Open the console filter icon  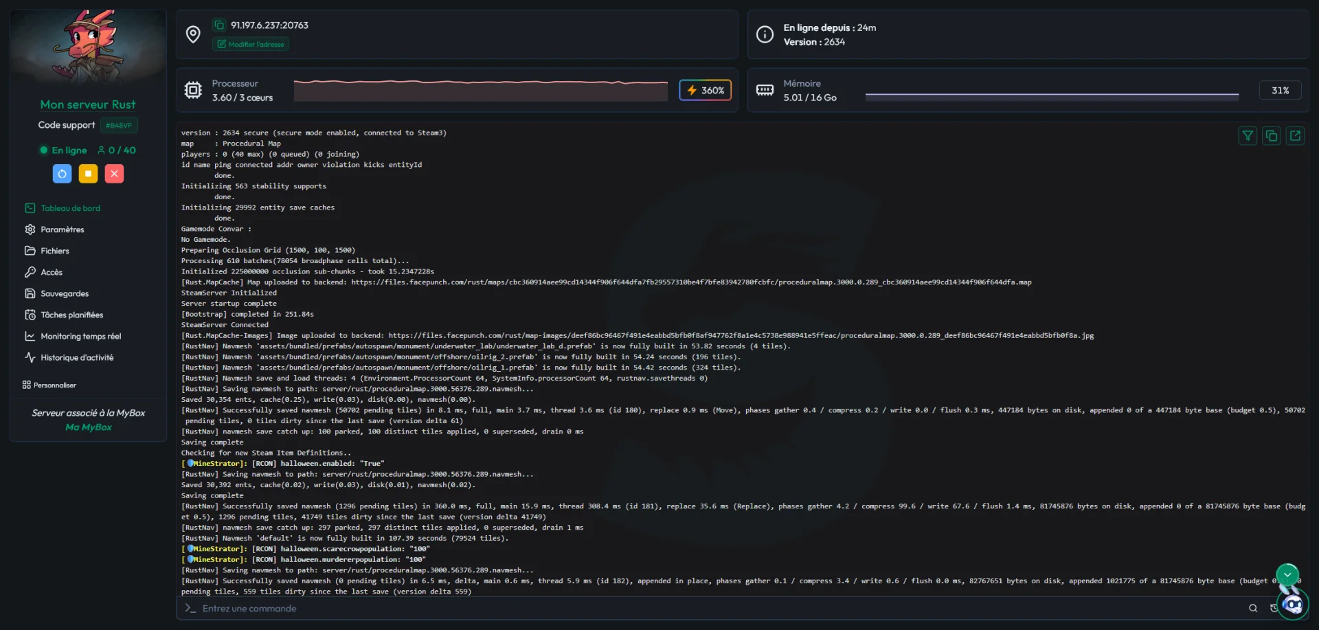coord(1248,136)
